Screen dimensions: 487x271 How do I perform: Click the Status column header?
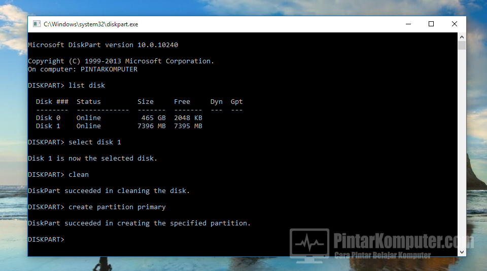pos(88,102)
